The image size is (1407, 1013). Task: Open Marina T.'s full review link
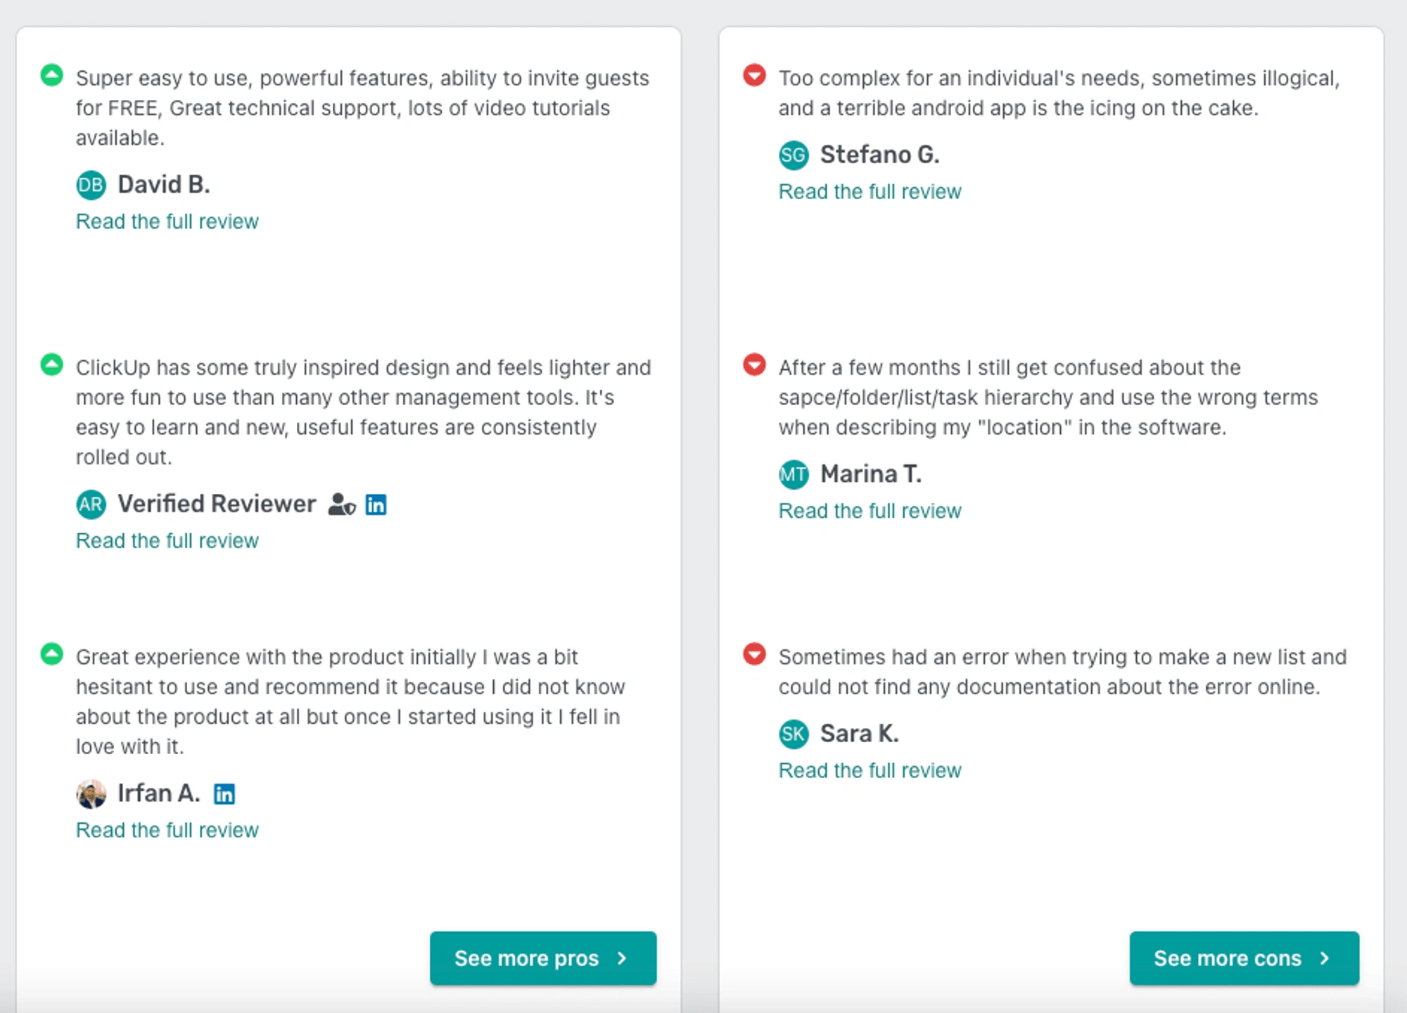pyautogui.click(x=870, y=511)
